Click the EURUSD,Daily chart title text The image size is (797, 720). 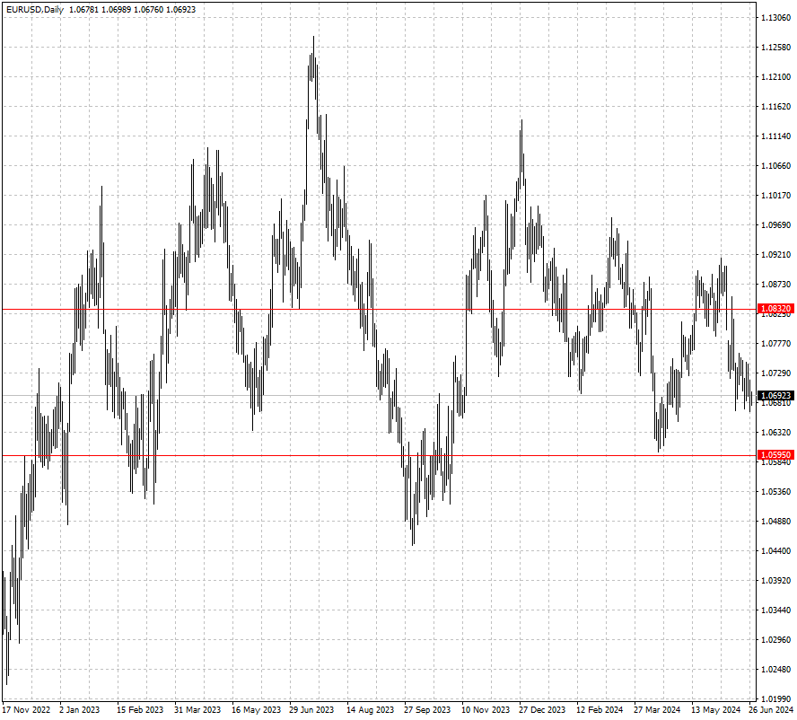[x=35, y=10]
